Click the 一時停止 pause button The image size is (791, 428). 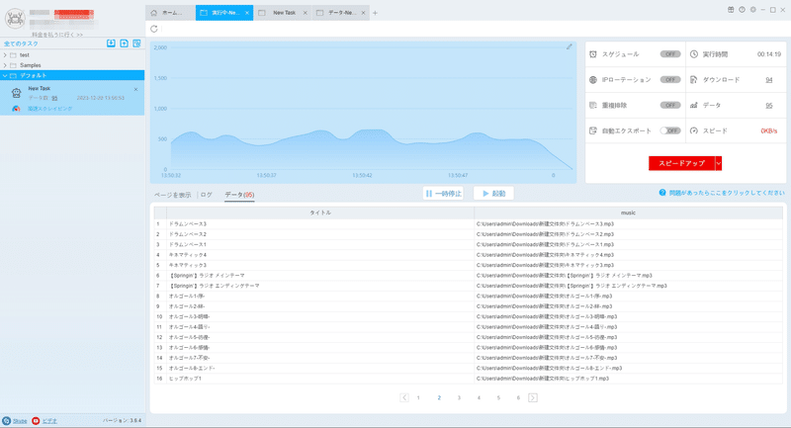443,193
